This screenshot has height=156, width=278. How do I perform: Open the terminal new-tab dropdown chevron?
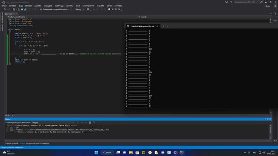point(168,26)
